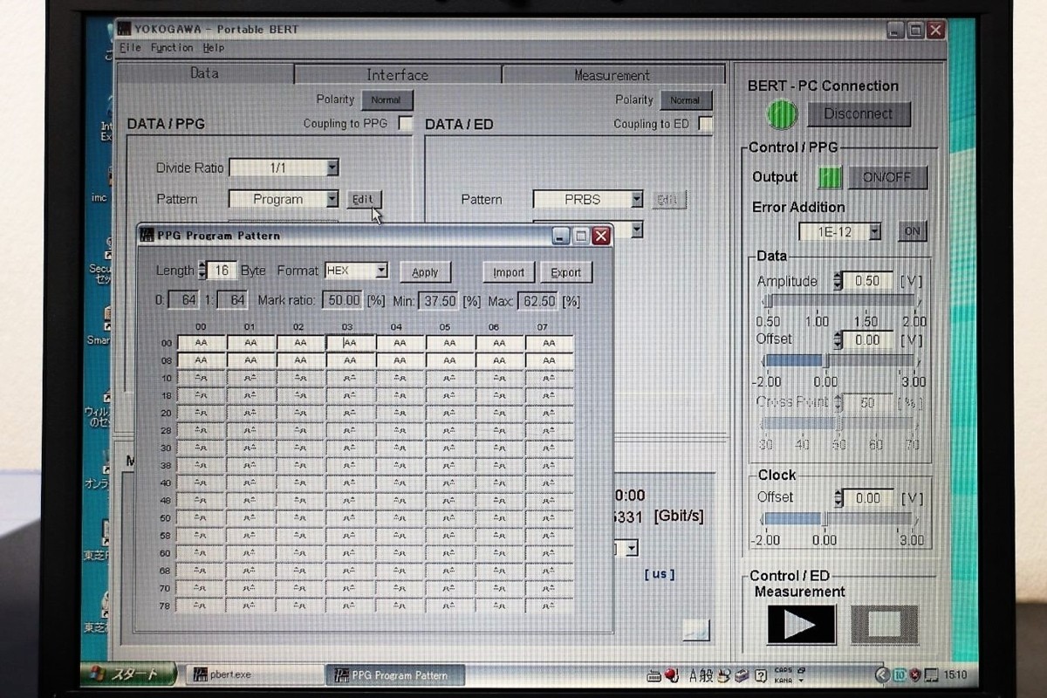
Task: Adjust Length byte stepper arrows
Action: 202,270
